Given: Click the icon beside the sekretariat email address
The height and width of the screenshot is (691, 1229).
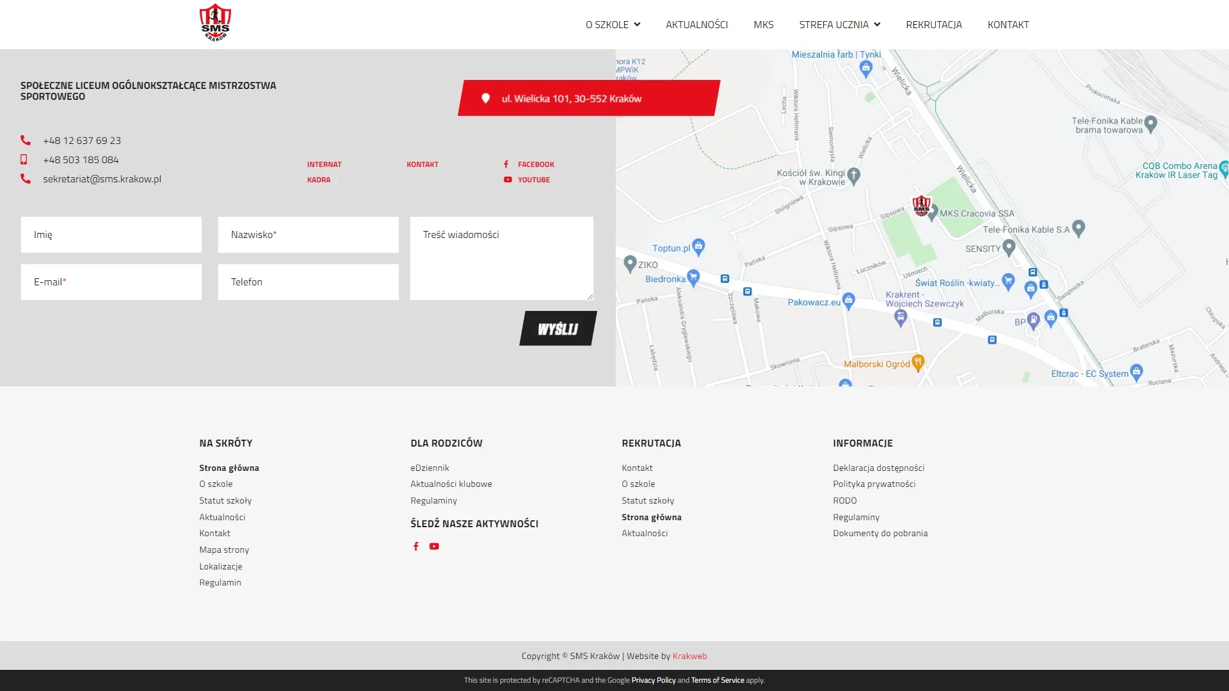Looking at the screenshot, I should (x=26, y=179).
